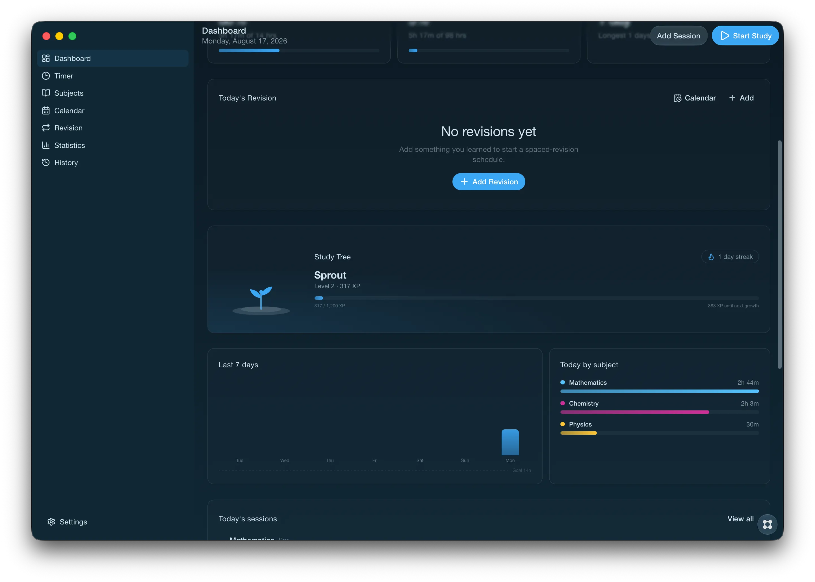
Task: Click the Chemistry 2h 3m value
Action: tap(749, 403)
